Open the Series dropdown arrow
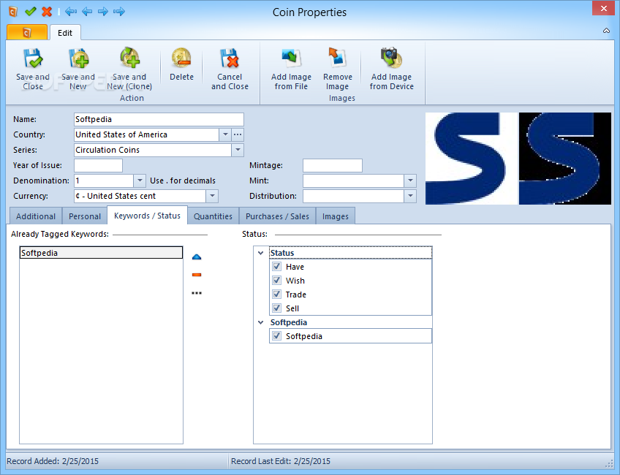 238,150
